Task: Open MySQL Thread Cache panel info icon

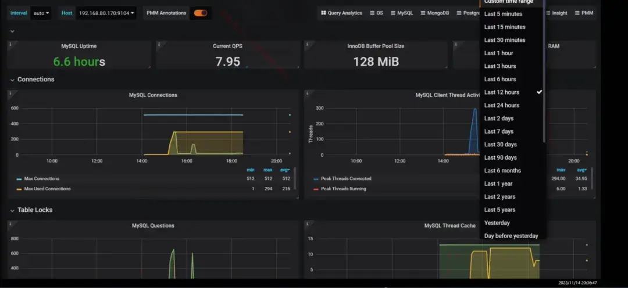Action: (307, 224)
